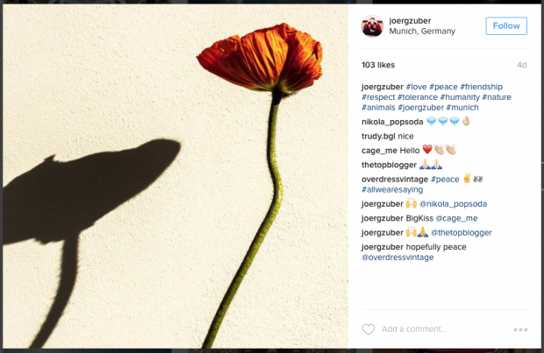View trudy.bgl commenter profile
544x353 pixels.
(378, 136)
